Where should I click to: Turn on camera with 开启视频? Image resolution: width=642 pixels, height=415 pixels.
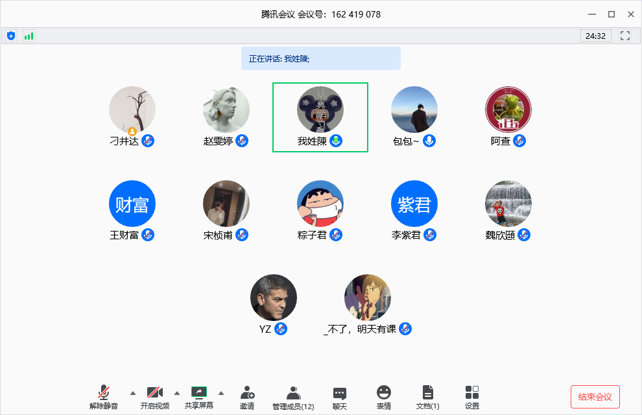point(154,397)
